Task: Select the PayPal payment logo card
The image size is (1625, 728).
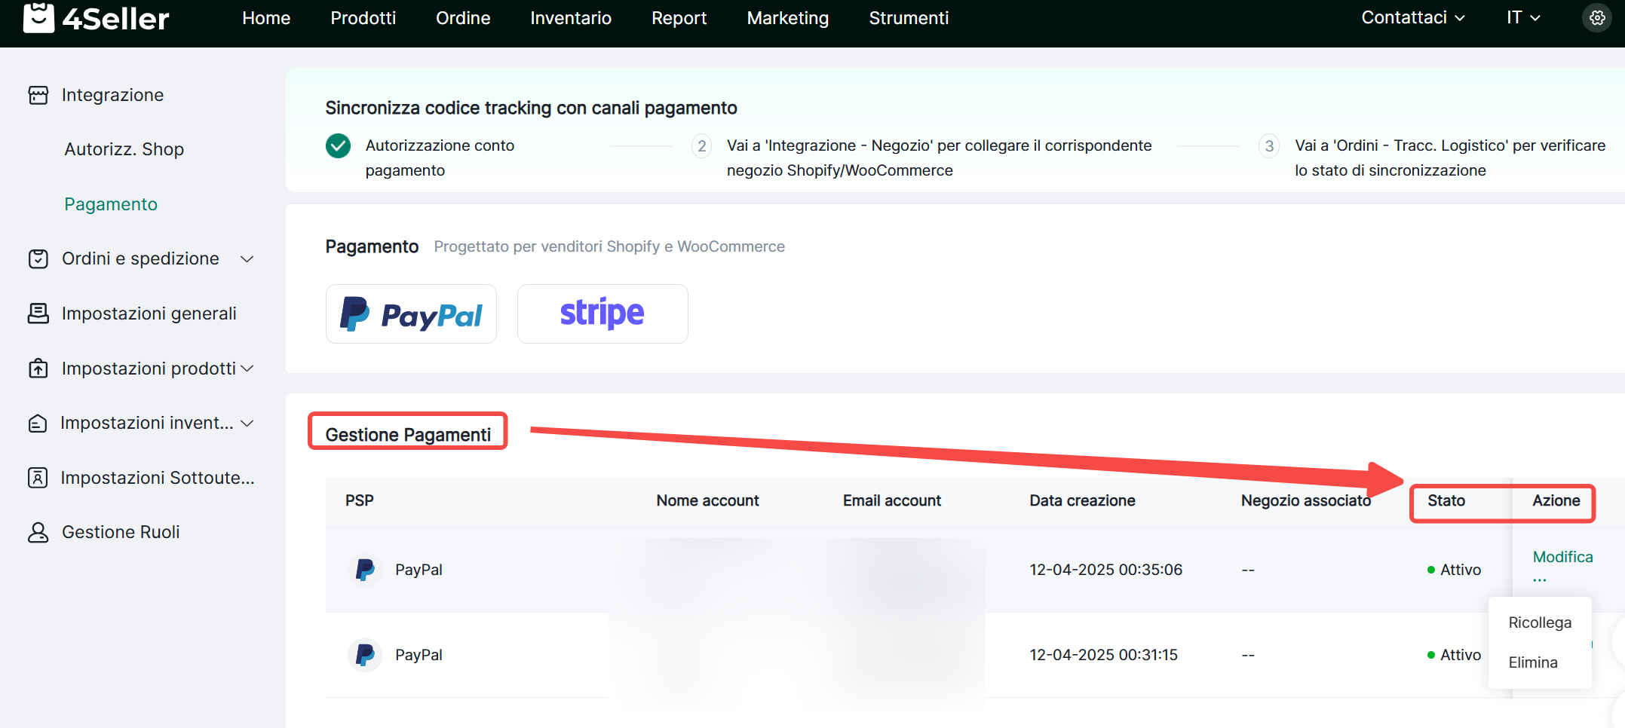Action: 411,314
